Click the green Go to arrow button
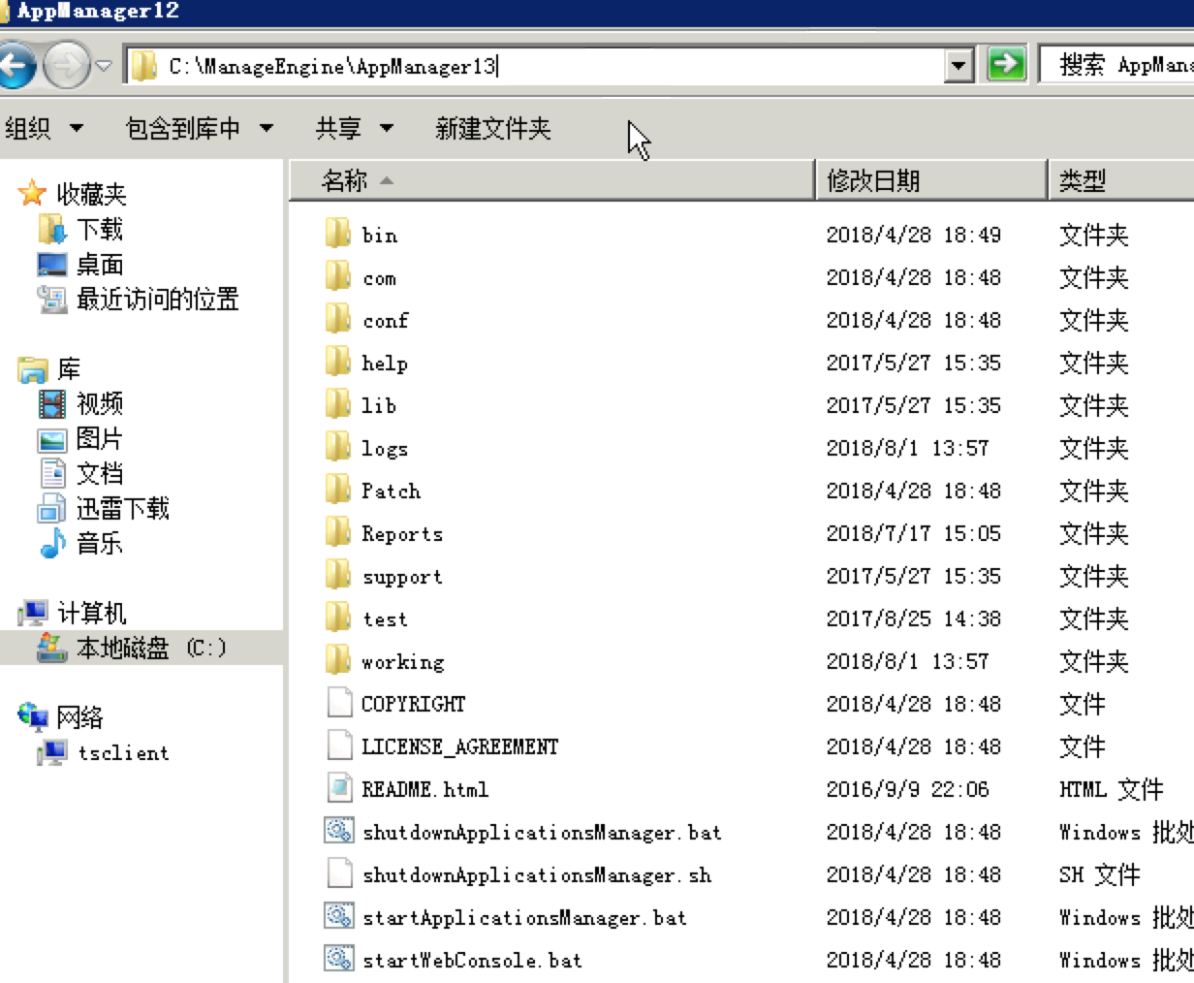The image size is (1194, 983). point(1006,65)
